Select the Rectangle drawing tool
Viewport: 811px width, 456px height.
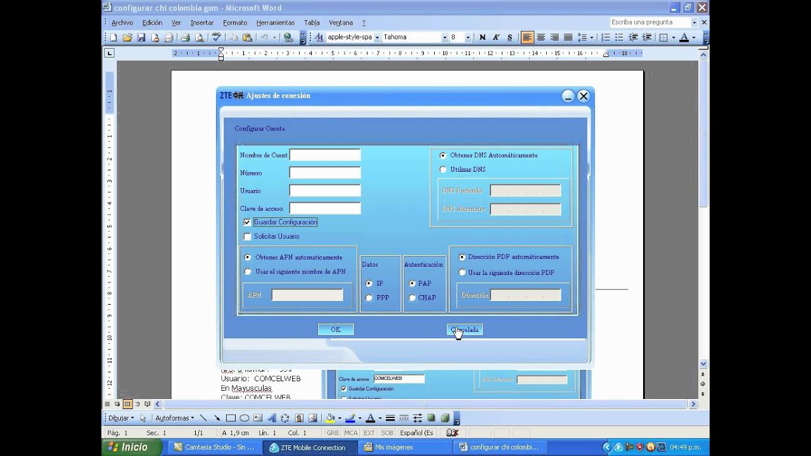[231, 418]
